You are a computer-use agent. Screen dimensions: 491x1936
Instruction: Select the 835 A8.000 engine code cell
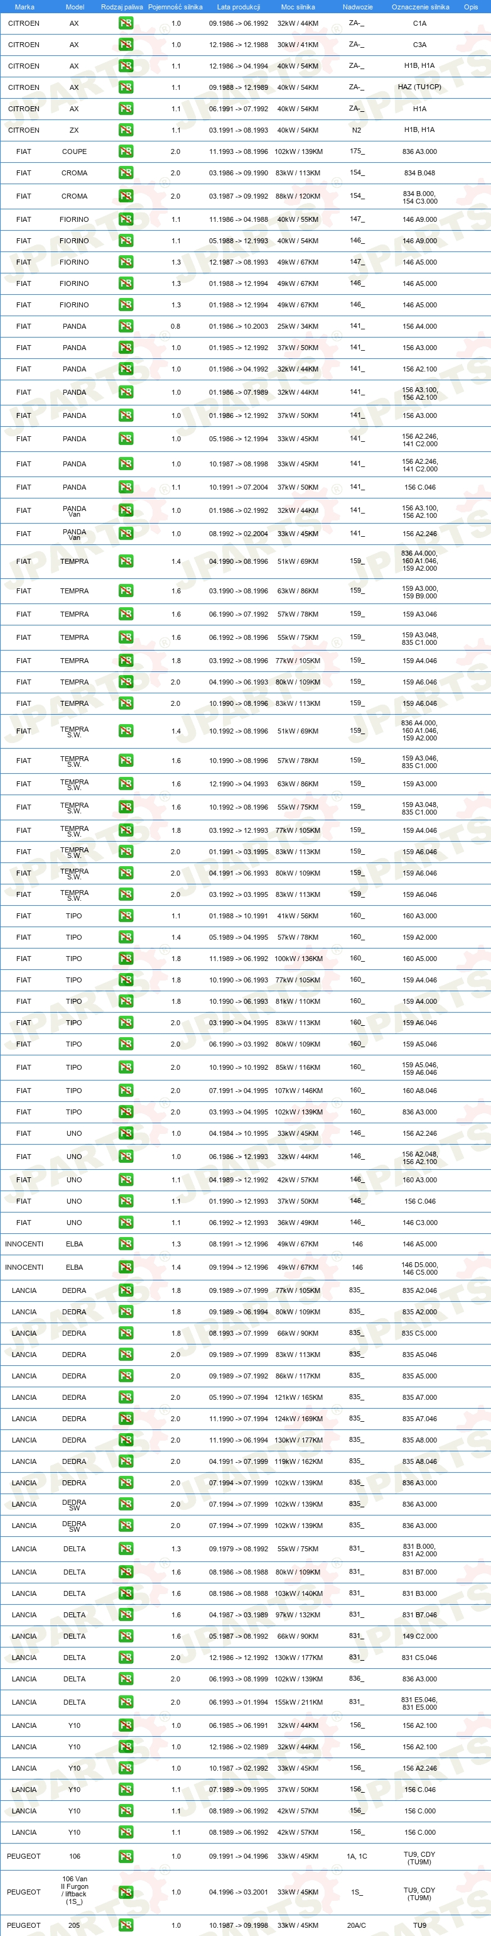419,1440
